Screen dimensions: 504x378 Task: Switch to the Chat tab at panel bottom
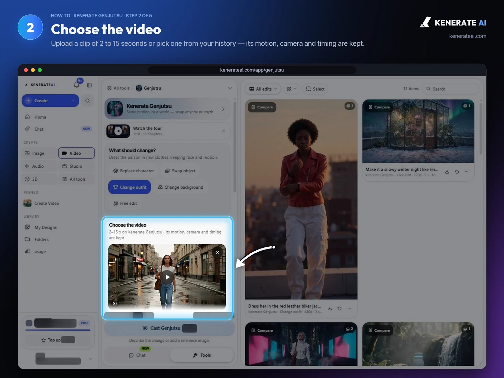[137, 355]
